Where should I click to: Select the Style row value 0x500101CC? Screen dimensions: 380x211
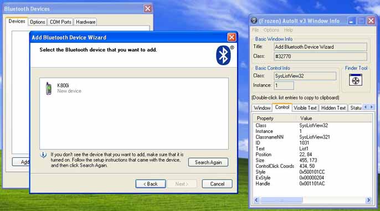(312, 172)
